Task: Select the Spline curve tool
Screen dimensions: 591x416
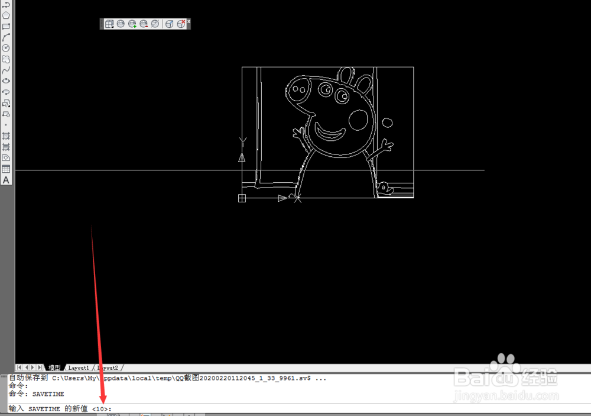Action: point(6,70)
